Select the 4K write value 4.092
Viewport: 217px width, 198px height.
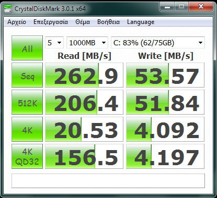165,129
